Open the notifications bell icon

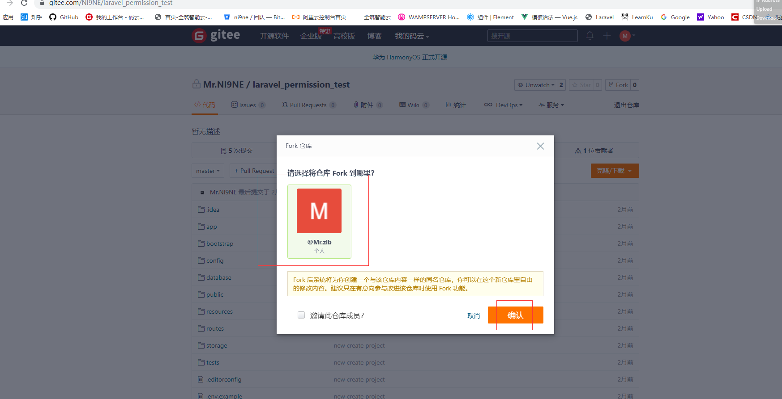coord(590,36)
